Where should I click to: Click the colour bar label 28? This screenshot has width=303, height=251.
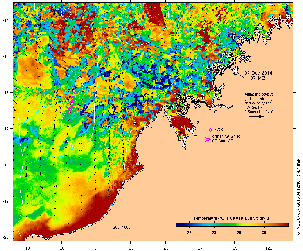click(214, 233)
